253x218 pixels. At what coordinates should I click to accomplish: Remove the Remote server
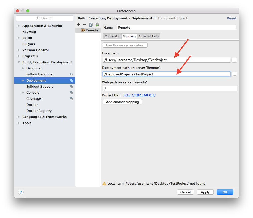point(85,25)
